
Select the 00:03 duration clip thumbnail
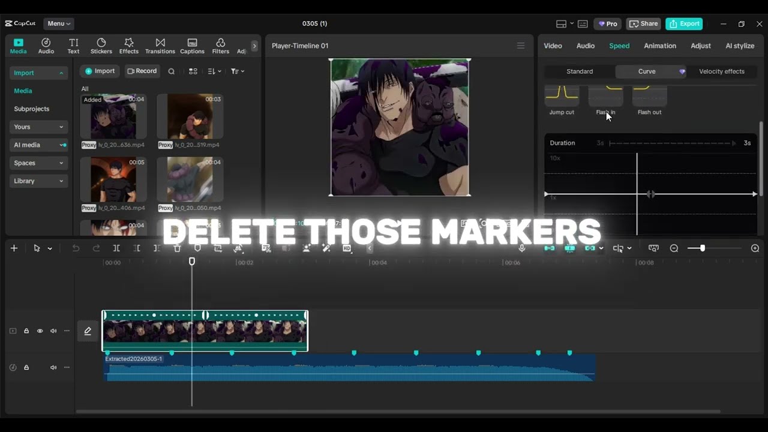pos(190,116)
